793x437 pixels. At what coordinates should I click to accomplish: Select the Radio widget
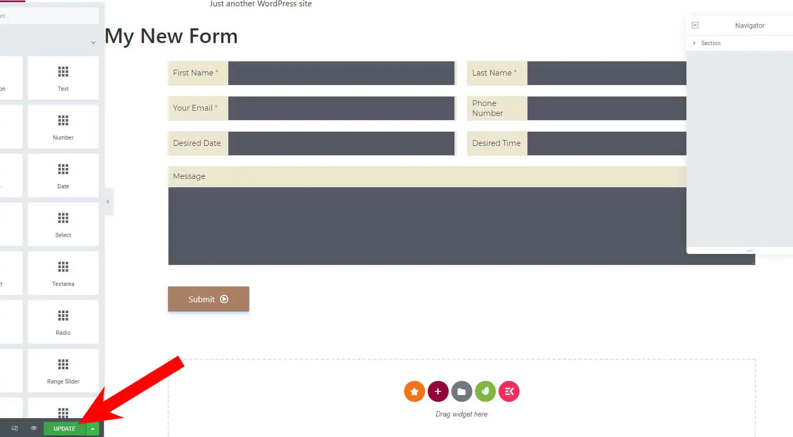(63, 322)
